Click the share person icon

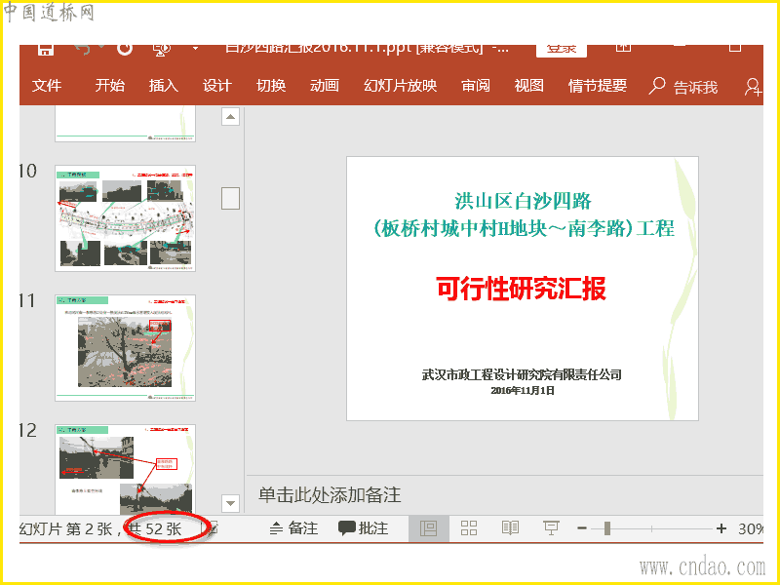pyautogui.click(x=753, y=87)
